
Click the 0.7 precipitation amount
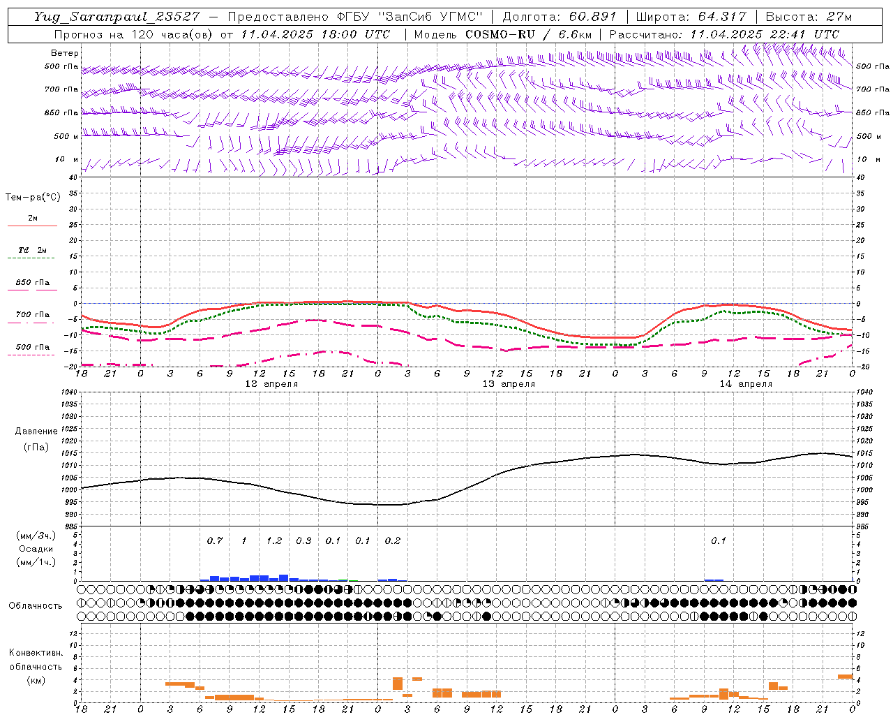point(215,541)
